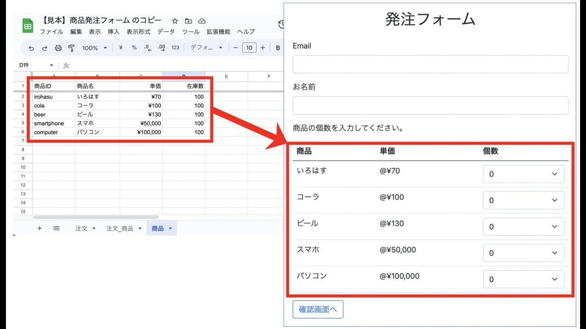Apply percent format

[x=134, y=48]
